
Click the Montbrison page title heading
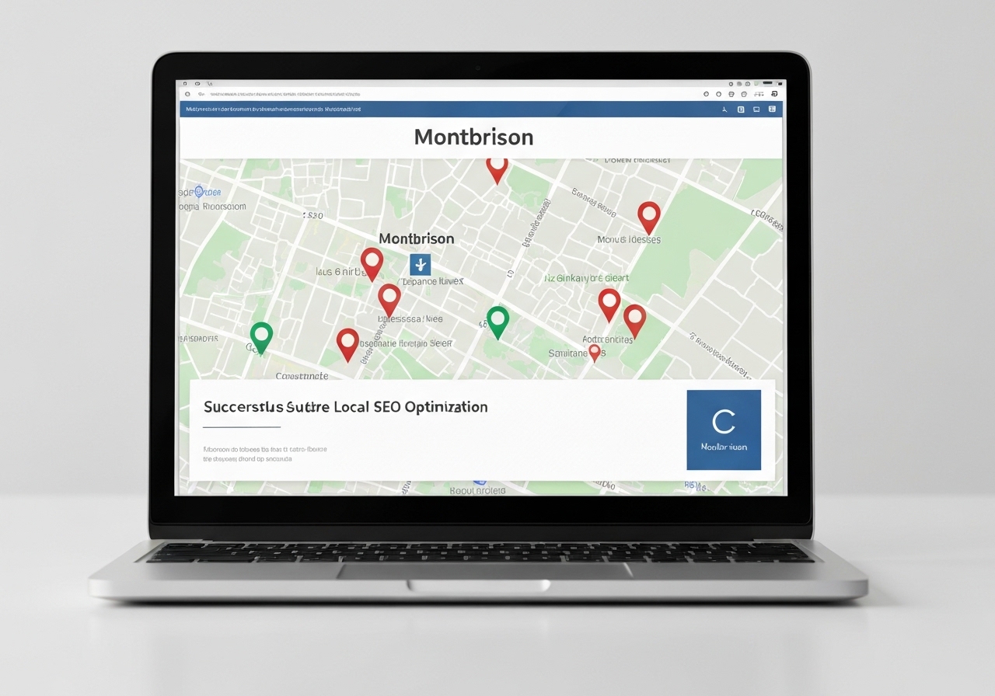[473, 137]
